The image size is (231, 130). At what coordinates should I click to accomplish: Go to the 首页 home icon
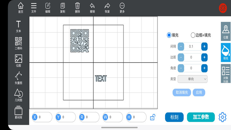click(21, 8)
